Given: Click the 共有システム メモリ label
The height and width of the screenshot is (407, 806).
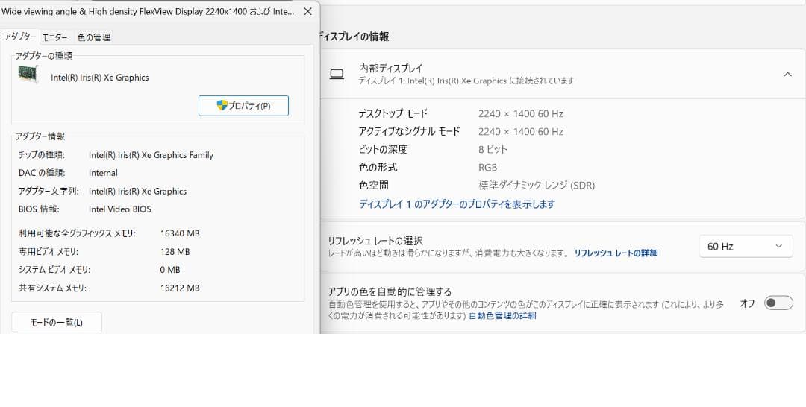Looking at the screenshot, I should pyautogui.click(x=52, y=288).
